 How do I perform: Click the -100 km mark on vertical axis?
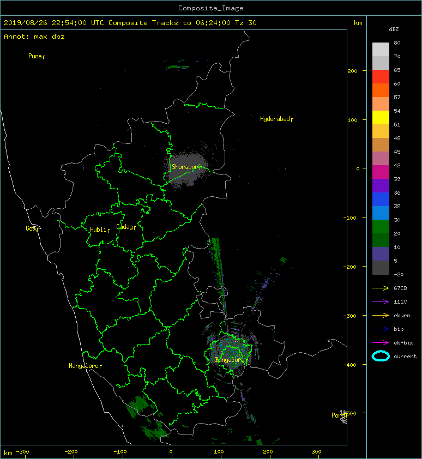(x=350, y=218)
